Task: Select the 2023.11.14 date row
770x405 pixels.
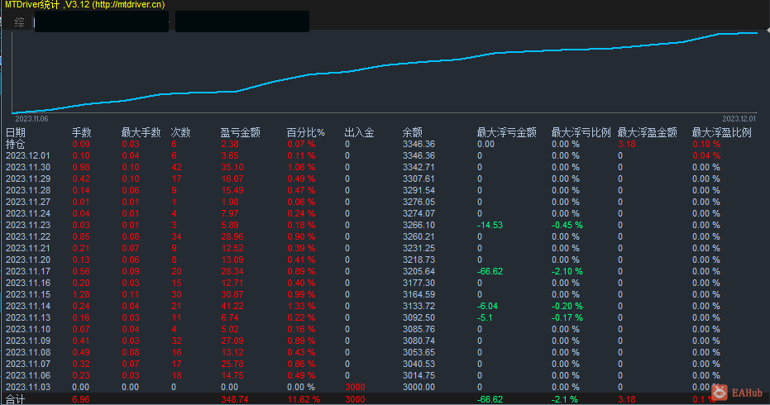Action: click(x=28, y=307)
